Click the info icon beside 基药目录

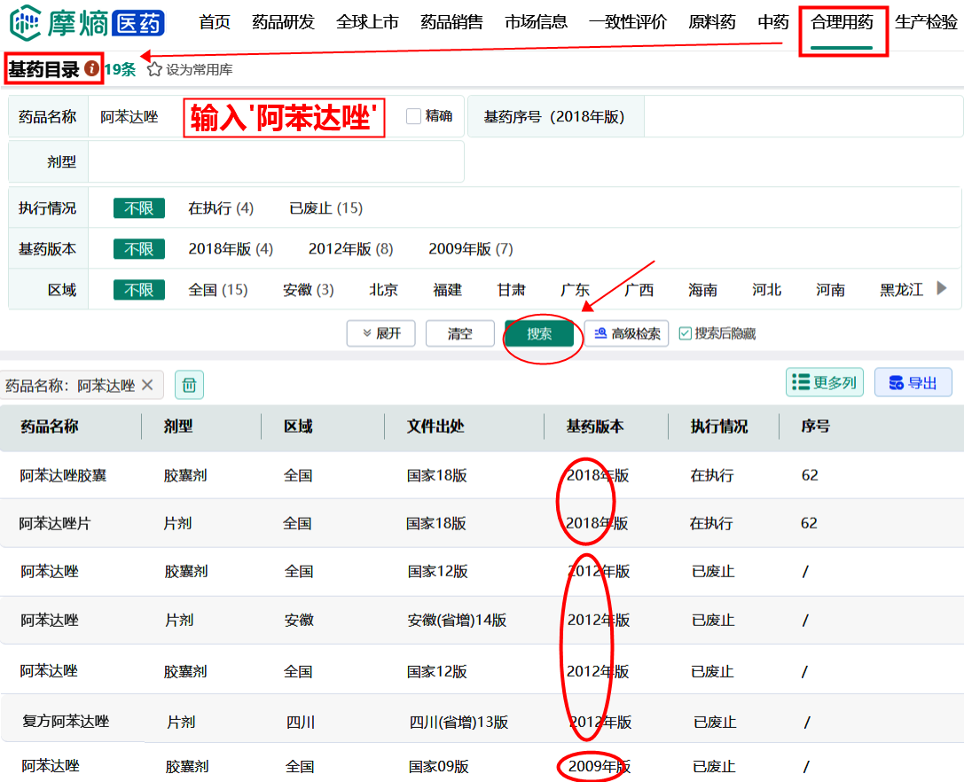91,69
